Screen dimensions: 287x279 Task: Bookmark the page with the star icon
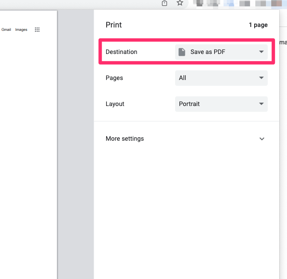[x=180, y=3]
